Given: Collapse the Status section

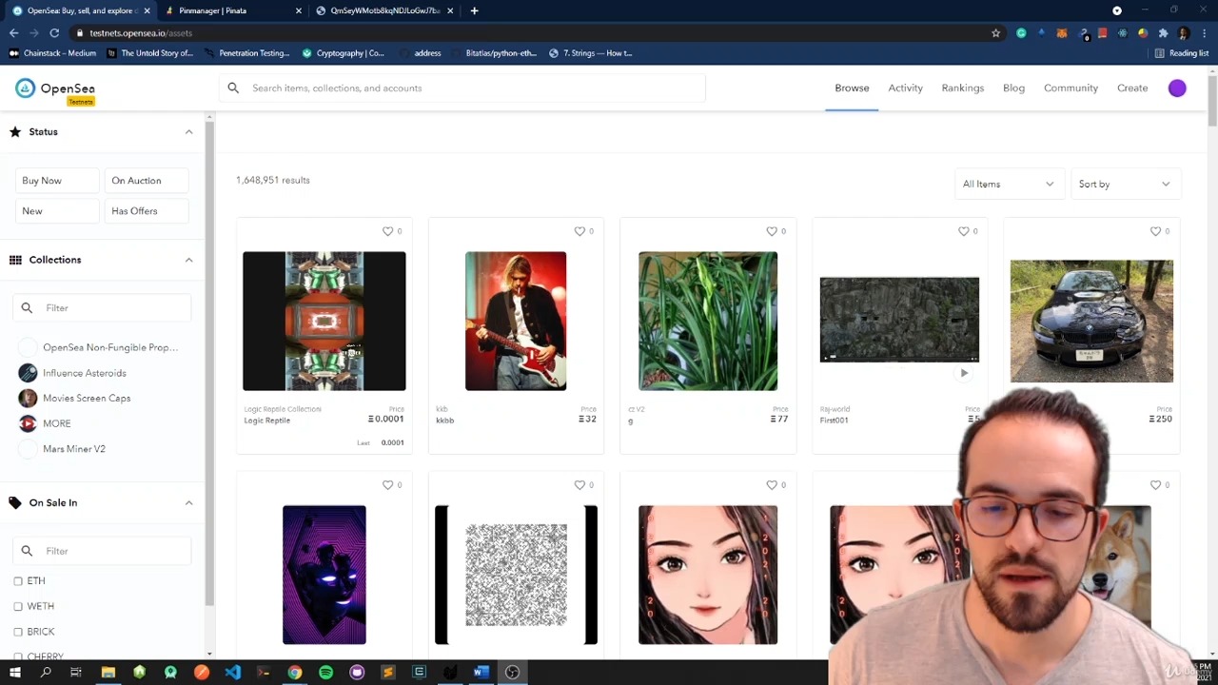Looking at the screenshot, I should [x=188, y=132].
